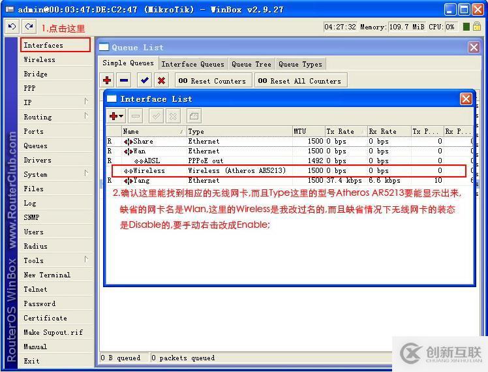Disable queue with red X button
The height and width of the screenshot is (372, 488).
161,81
